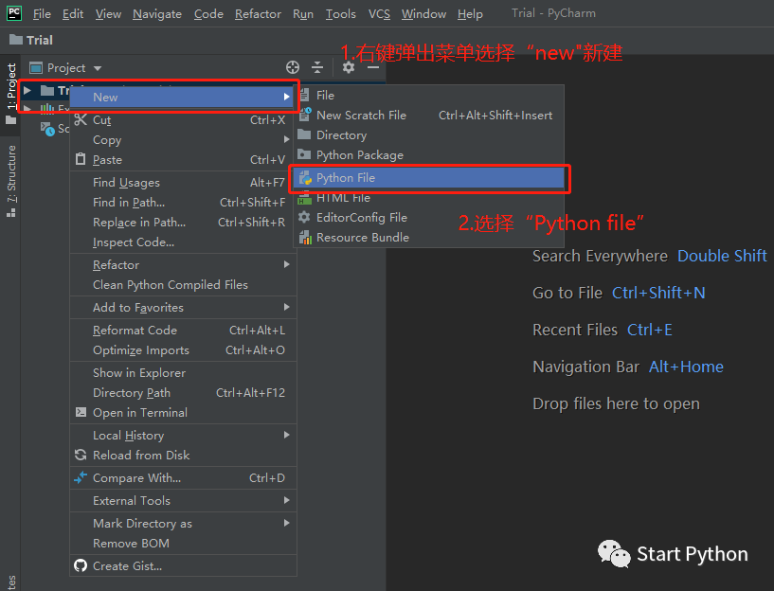
Task: Click Alt+Home Navigation Bar hint
Action: click(686, 367)
